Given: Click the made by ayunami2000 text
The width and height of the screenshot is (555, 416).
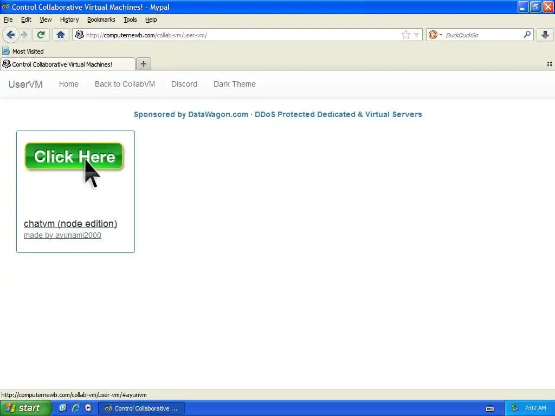Looking at the screenshot, I should pyautogui.click(x=62, y=235).
